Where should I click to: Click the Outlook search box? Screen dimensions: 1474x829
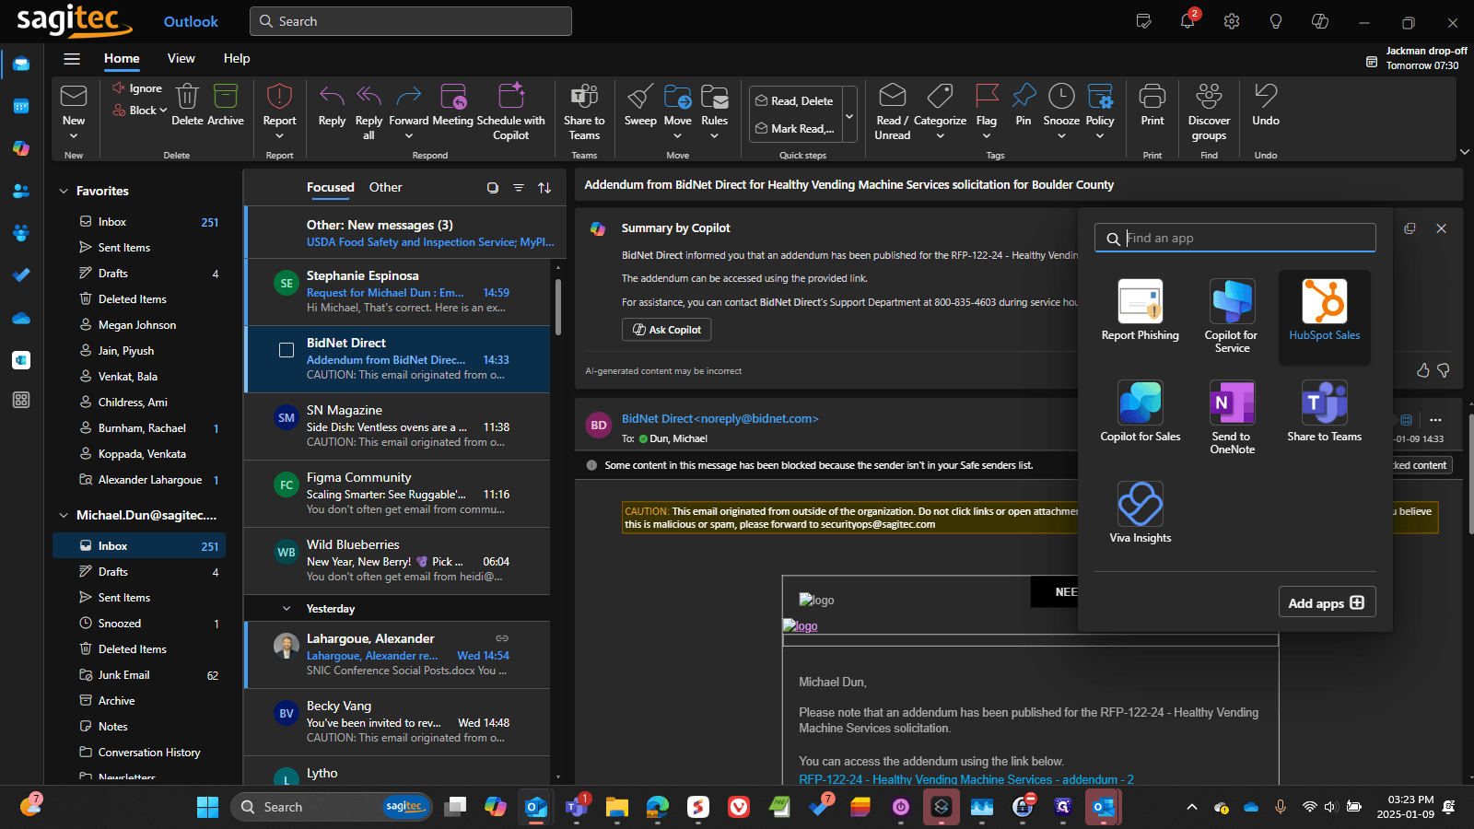pos(411,21)
